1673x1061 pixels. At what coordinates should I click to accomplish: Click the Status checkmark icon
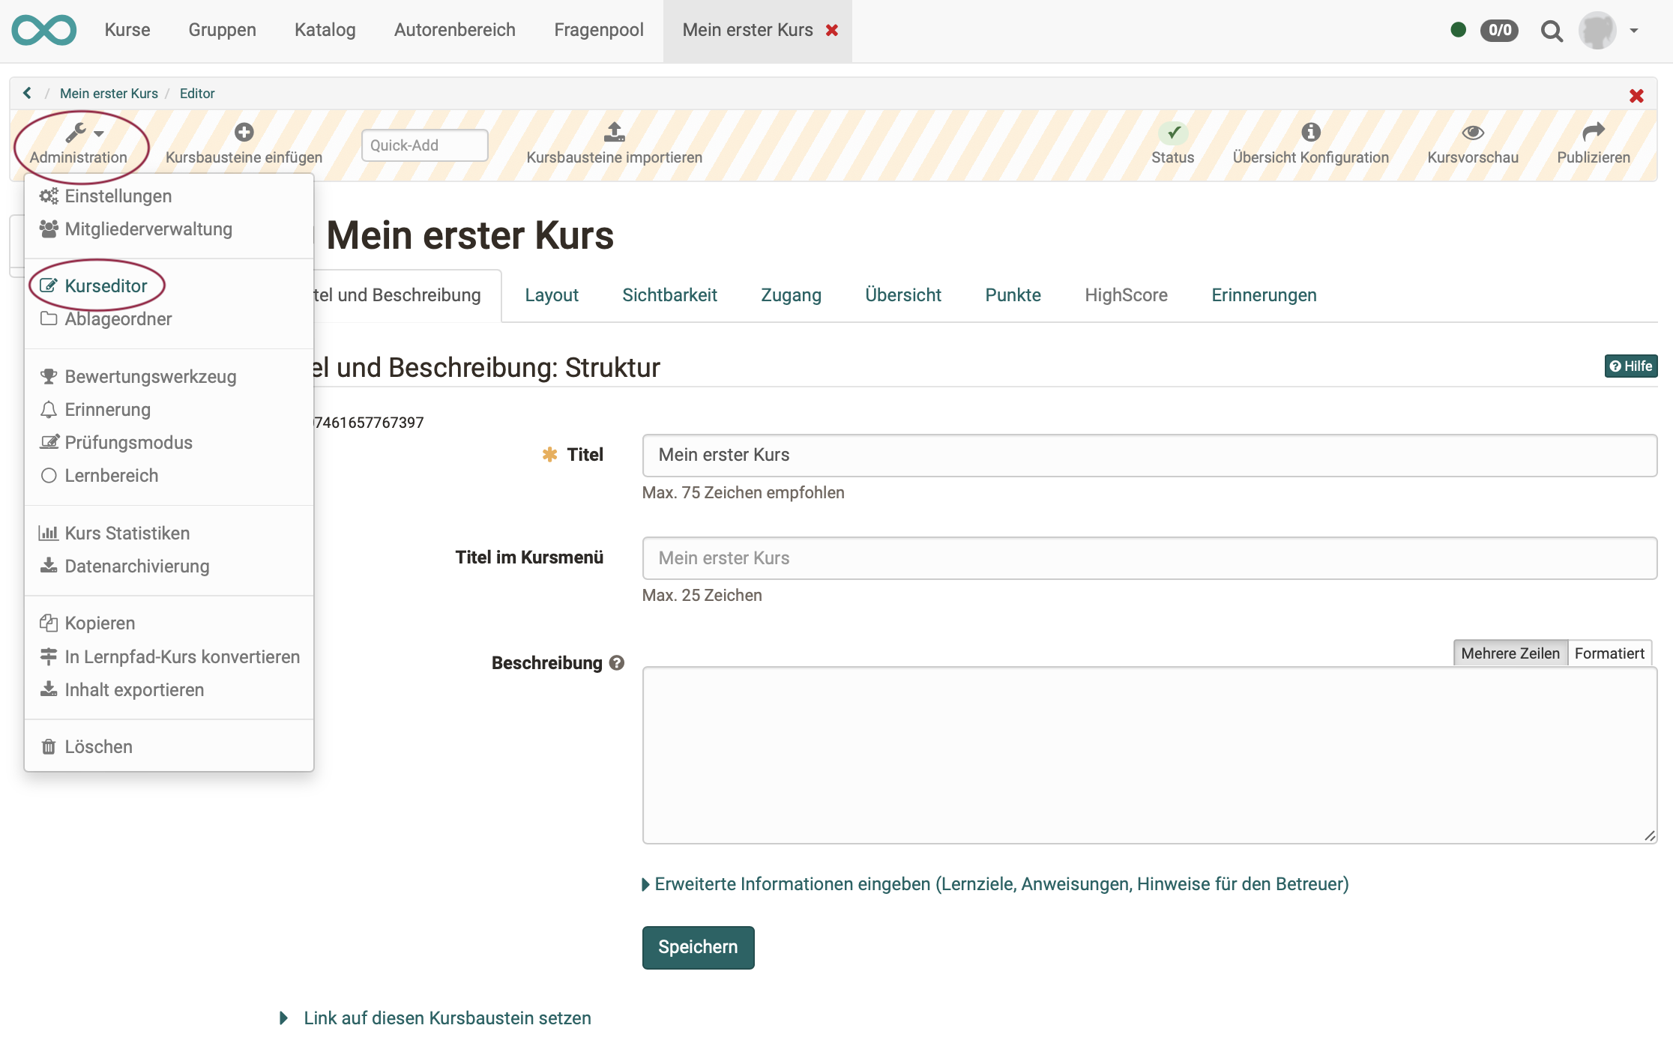[1173, 133]
